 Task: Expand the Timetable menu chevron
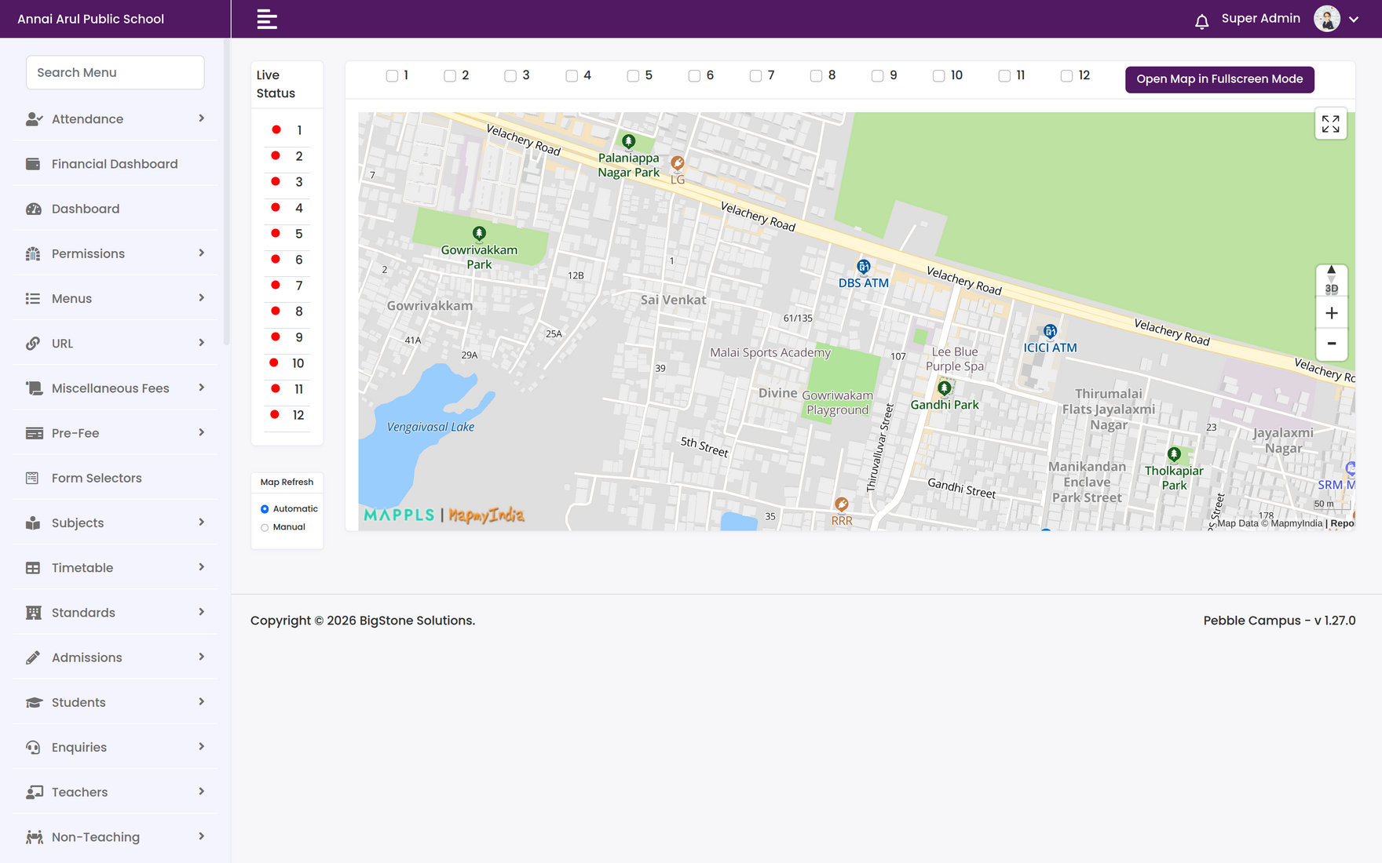pyautogui.click(x=202, y=566)
